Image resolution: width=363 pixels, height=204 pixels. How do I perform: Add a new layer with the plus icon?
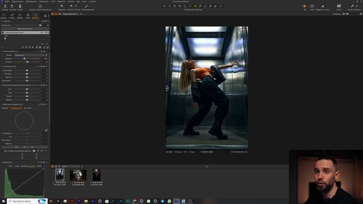tap(42, 44)
